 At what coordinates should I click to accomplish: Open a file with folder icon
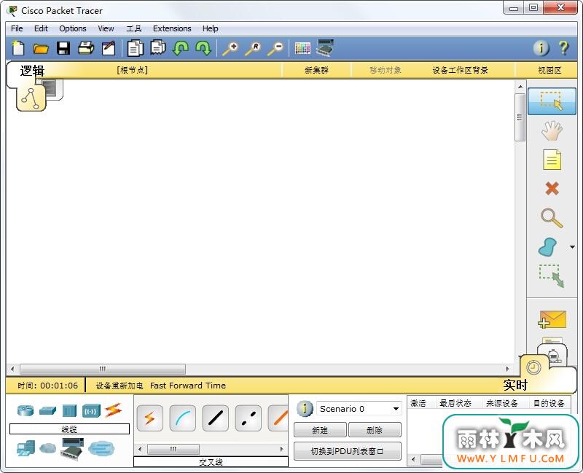pos(41,48)
